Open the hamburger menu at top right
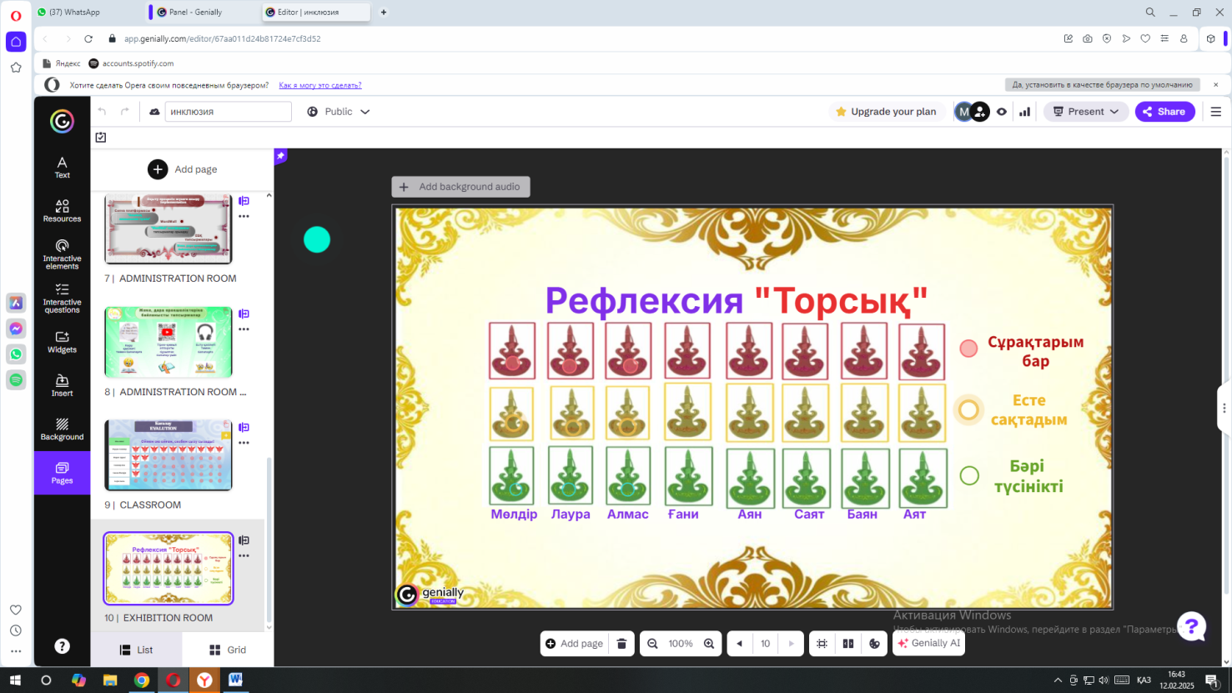This screenshot has height=693, width=1232. tap(1215, 112)
